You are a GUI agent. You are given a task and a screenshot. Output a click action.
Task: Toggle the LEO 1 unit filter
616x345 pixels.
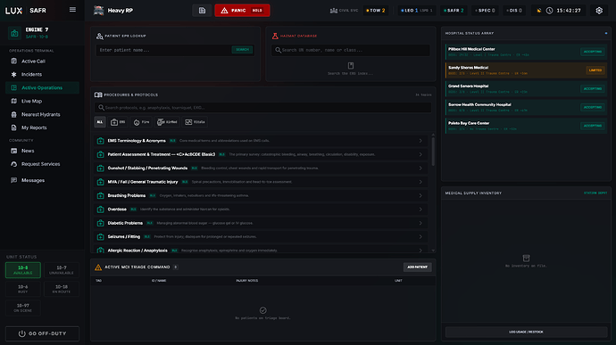pos(416,11)
